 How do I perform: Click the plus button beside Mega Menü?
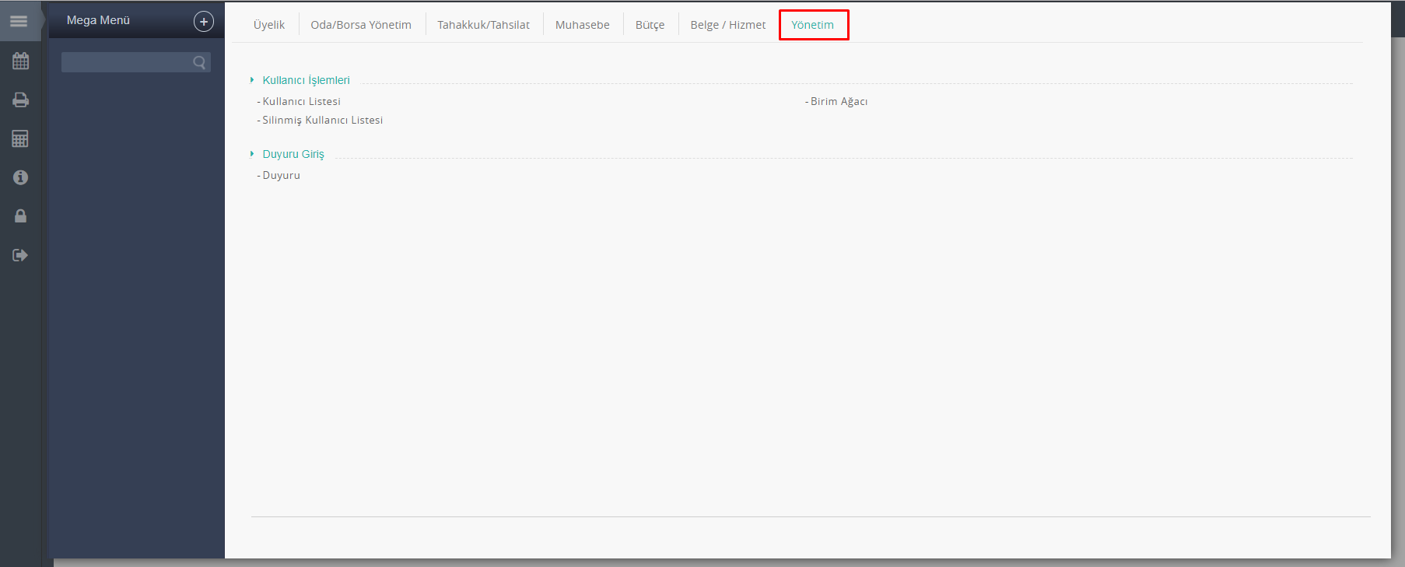coord(204,22)
